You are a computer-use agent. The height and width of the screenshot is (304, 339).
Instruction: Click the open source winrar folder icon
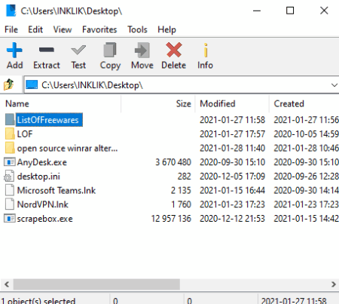pos(10,148)
